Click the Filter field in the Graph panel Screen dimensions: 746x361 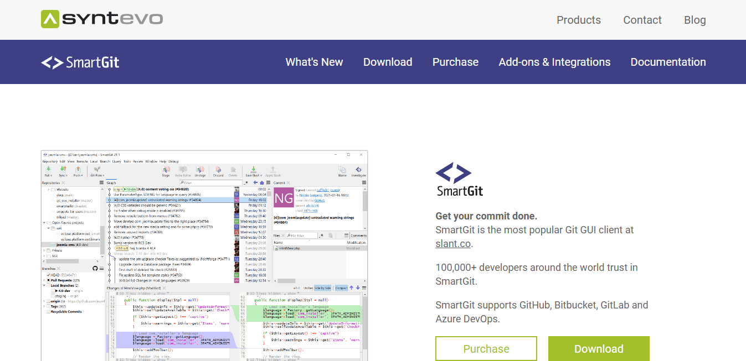[211, 182]
